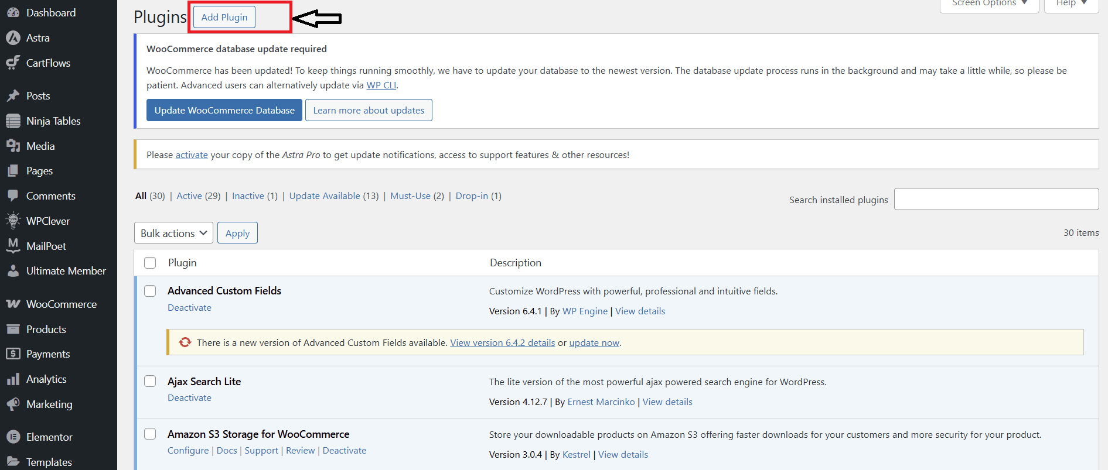Open WP Engine author link
This screenshot has height=470, width=1108.
[x=585, y=311]
